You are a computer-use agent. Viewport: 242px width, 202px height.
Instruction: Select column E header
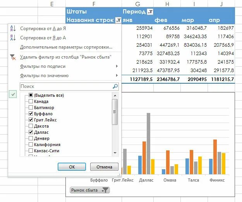(x=52, y=4)
